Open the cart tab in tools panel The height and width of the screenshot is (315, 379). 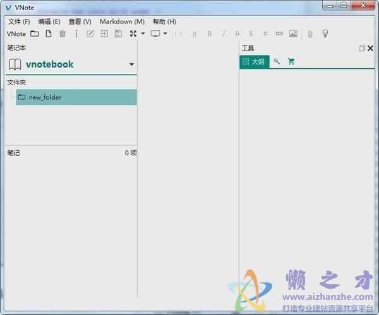click(291, 61)
